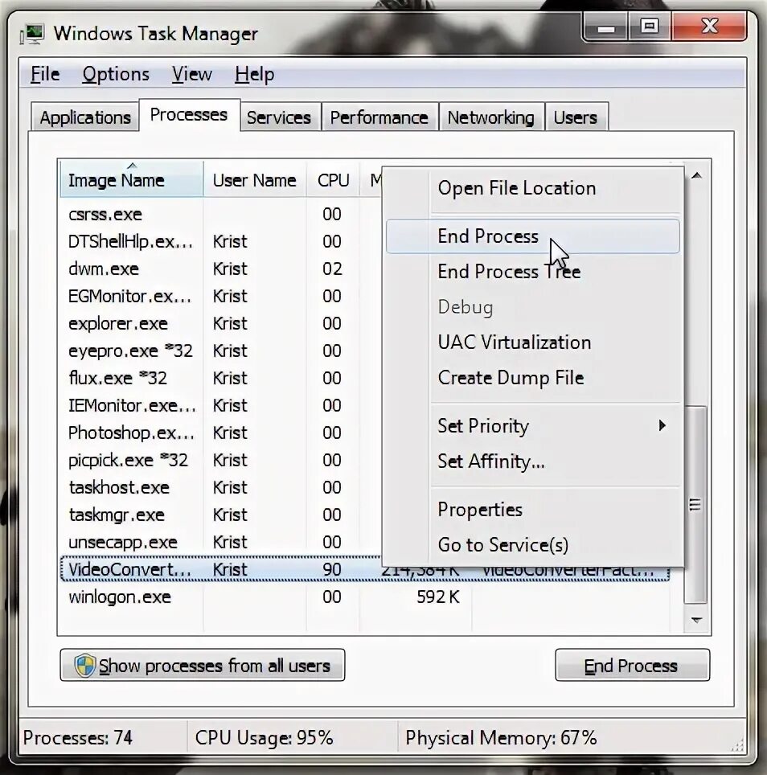This screenshot has width=767, height=775.
Task: Select the taskhost.exe process
Action: [x=220, y=488]
